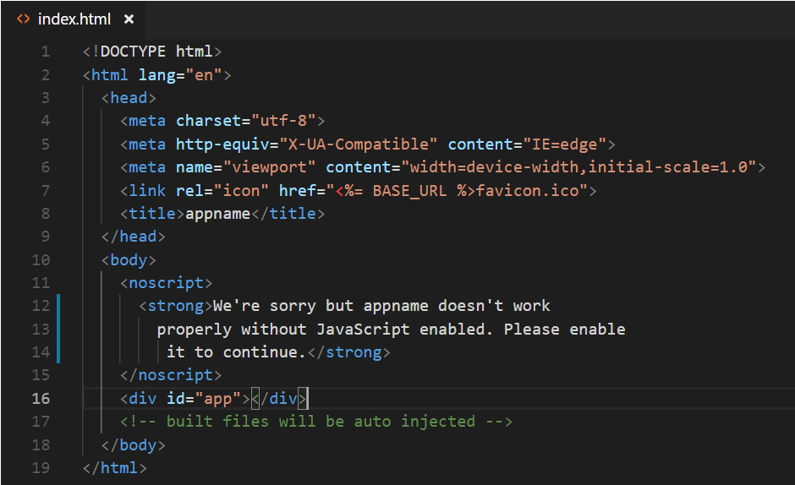This screenshot has height=485, width=795.
Task: Click line number 10 beside the body tag
Action: [x=41, y=259]
